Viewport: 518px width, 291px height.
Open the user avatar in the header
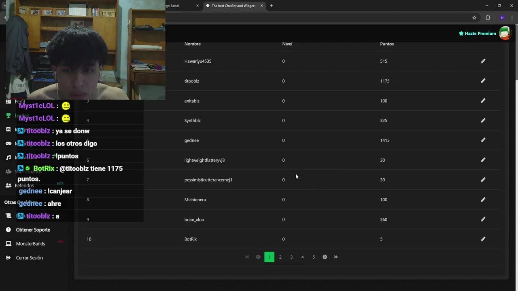[x=505, y=33]
